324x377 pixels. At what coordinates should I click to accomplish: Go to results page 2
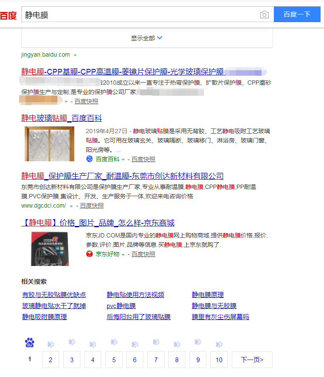click(x=51, y=360)
